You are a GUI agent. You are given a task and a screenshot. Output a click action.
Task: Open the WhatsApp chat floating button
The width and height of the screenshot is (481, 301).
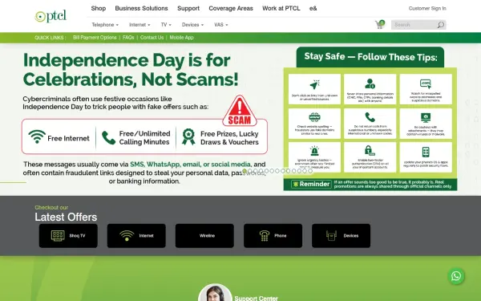(456, 276)
